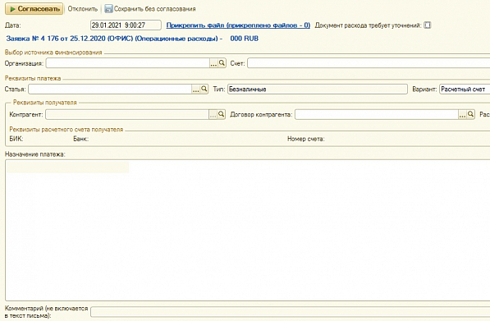The image size is (490, 321).
Task: Click the Статья input field
Action: pyautogui.click(x=110, y=89)
